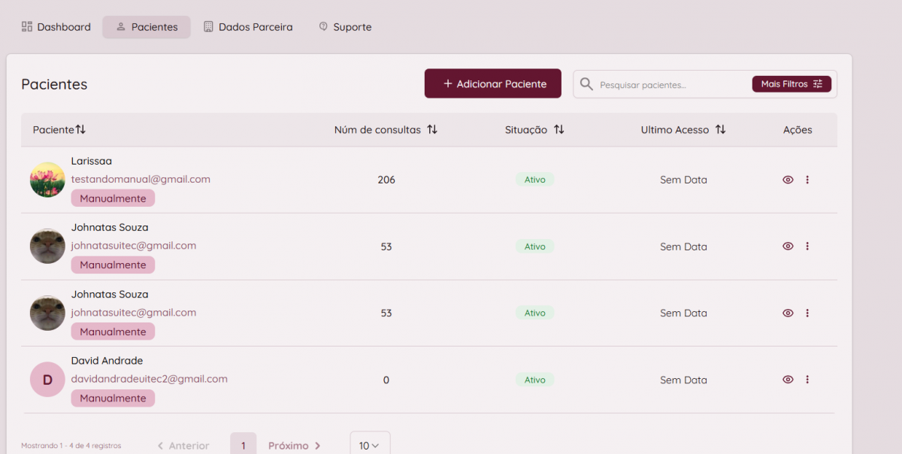Click Adicionar Paciente button
This screenshot has width=902, height=454.
(492, 83)
